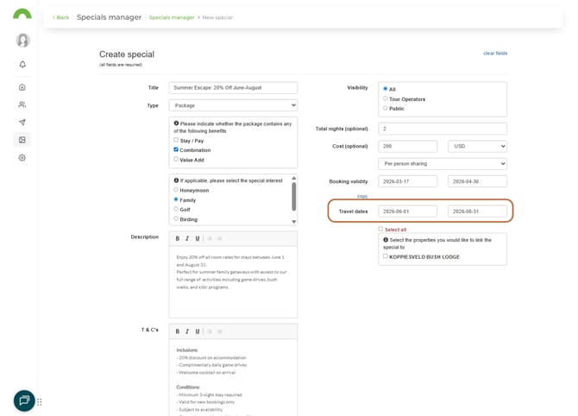Expand the USD currency dropdown

477,147
